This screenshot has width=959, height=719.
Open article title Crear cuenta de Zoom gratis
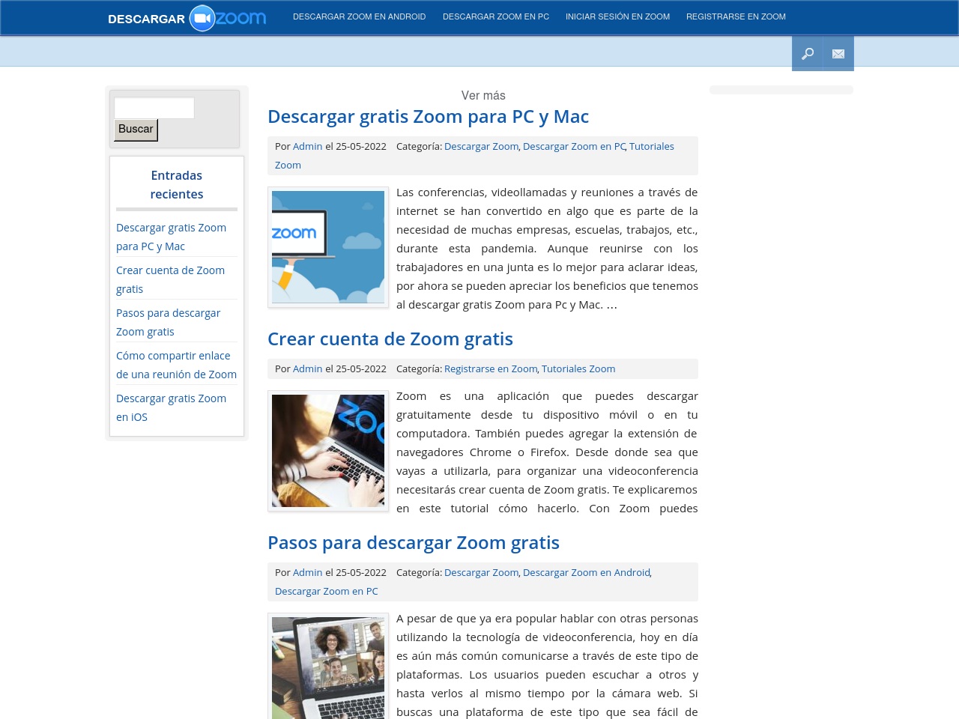coord(390,339)
